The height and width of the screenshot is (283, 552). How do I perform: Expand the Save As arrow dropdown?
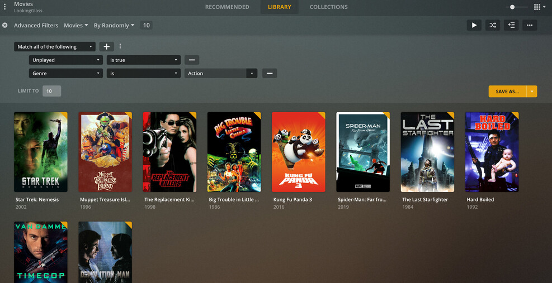(x=532, y=92)
